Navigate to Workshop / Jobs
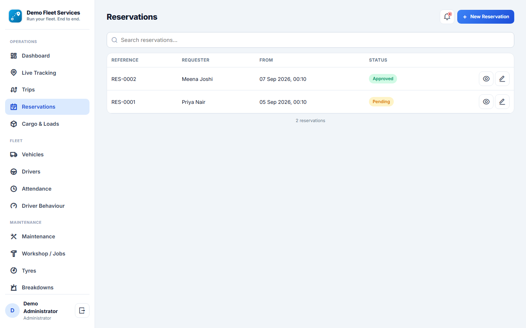The height and width of the screenshot is (328, 526). click(x=47, y=254)
